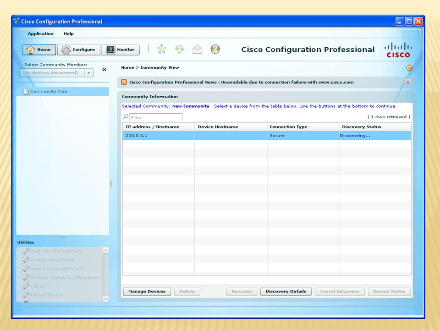The width and height of the screenshot is (440, 330).
Task: Click the green refresh toolbar icon
Action: coord(180,49)
